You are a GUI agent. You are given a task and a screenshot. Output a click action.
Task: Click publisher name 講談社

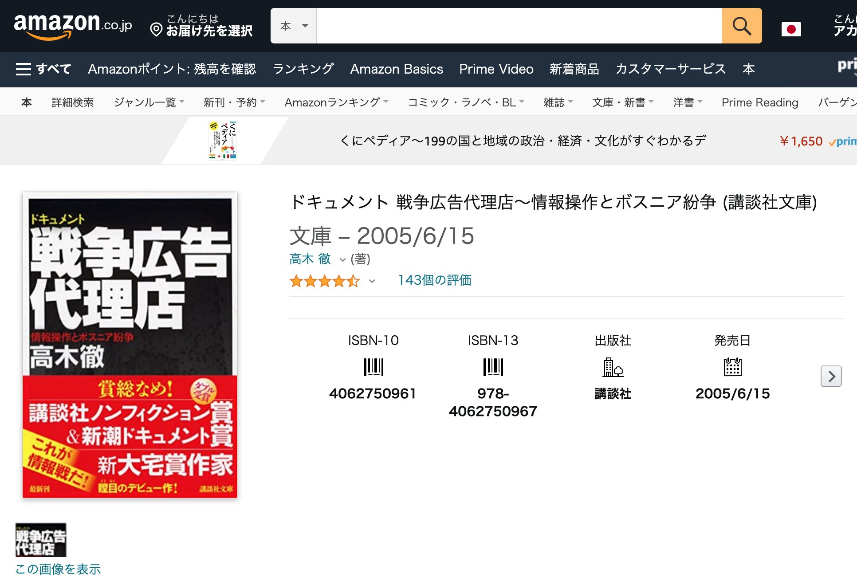click(x=613, y=393)
